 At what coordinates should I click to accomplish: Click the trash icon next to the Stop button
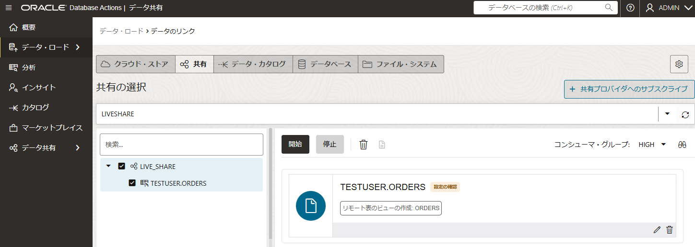(364, 144)
